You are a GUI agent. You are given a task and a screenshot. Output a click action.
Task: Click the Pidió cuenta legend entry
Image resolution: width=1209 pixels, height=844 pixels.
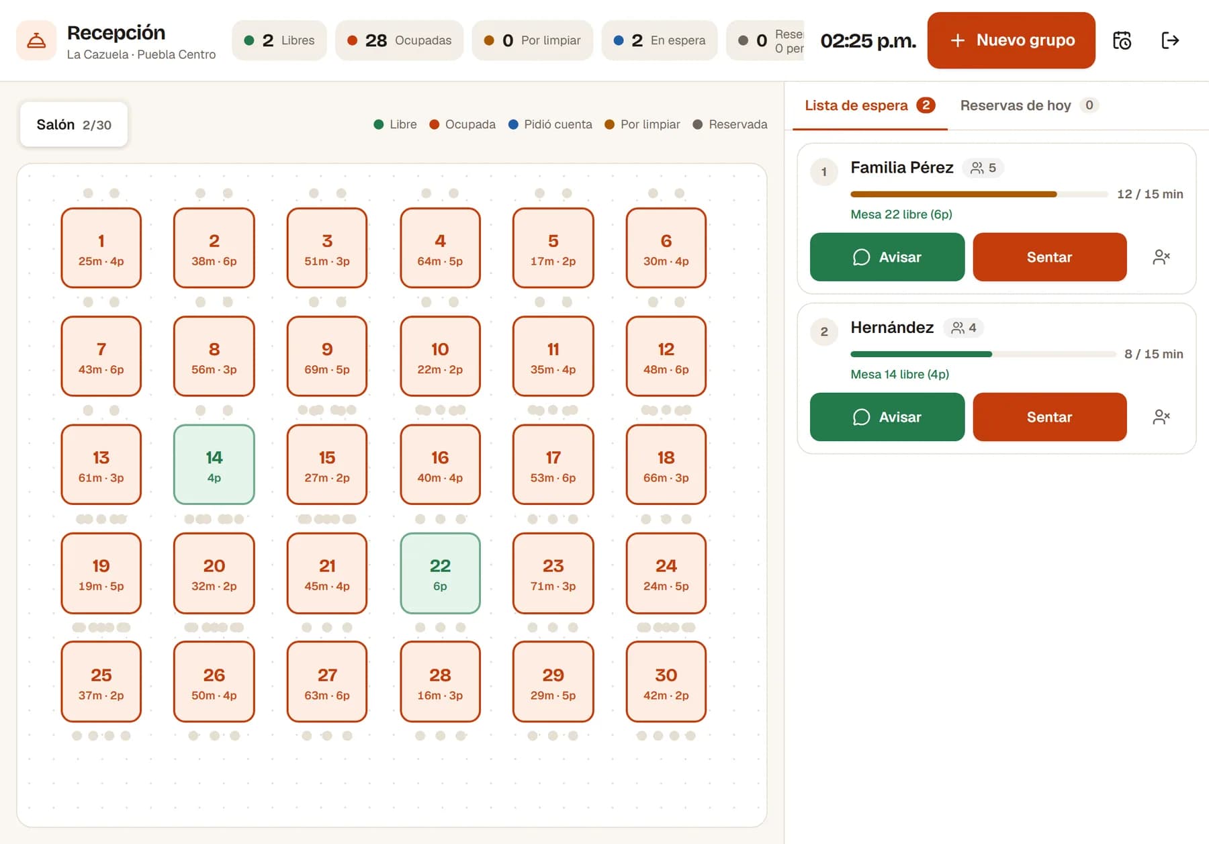[550, 124]
